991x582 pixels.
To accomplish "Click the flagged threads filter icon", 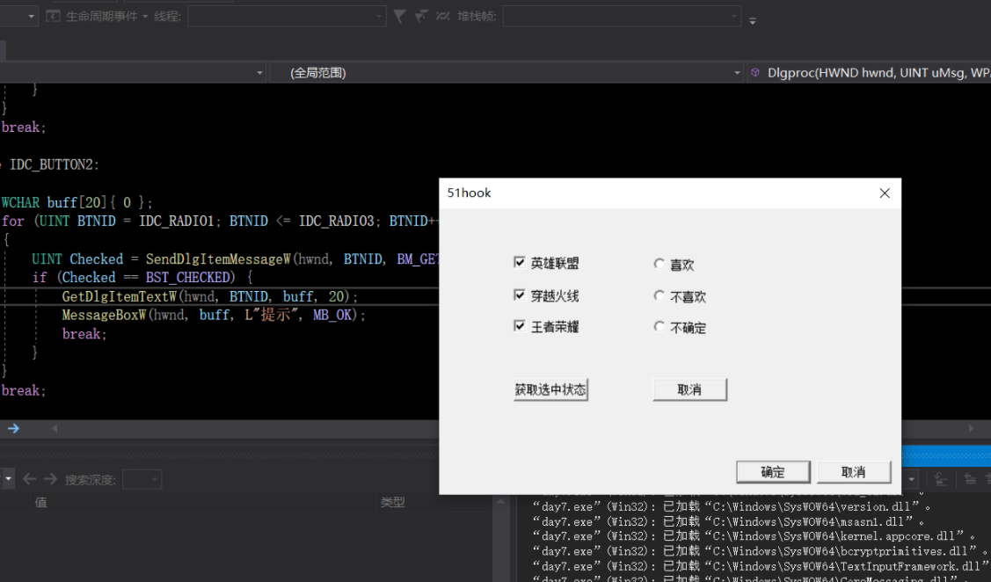I will [x=421, y=16].
